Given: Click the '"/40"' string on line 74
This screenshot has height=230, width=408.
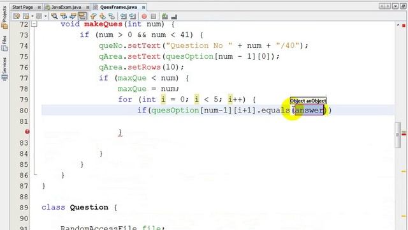Looking at the screenshot, I should click(288, 45).
